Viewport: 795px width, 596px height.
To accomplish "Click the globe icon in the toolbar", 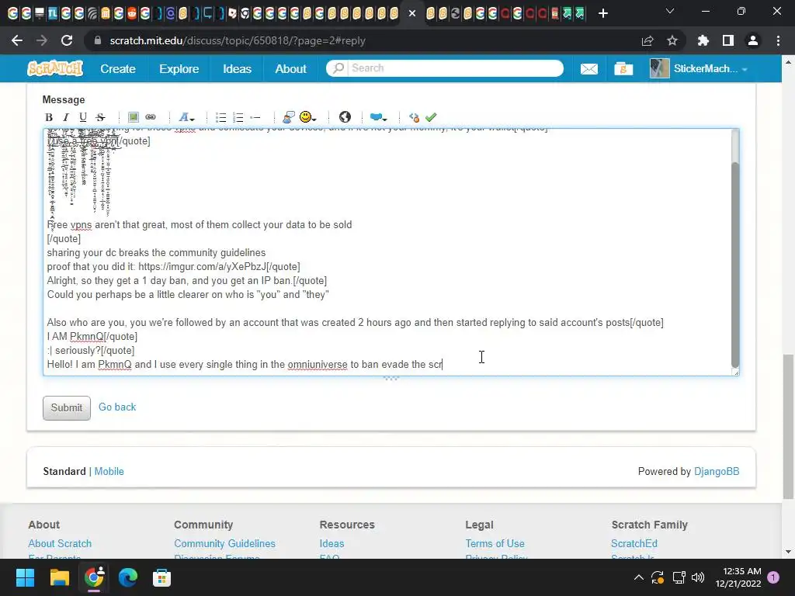I will point(345,118).
